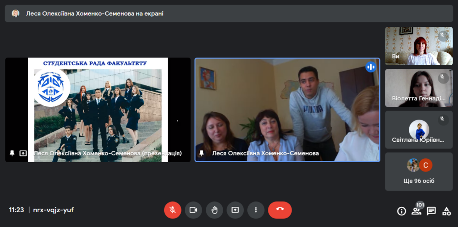Show the participants list with 101 people
Image resolution: width=458 pixels, height=227 pixels.
coord(416,211)
